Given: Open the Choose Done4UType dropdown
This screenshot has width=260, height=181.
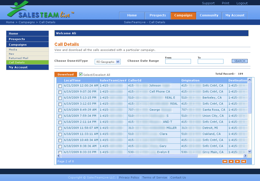Looking at the screenshot, I should click(108, 62).
